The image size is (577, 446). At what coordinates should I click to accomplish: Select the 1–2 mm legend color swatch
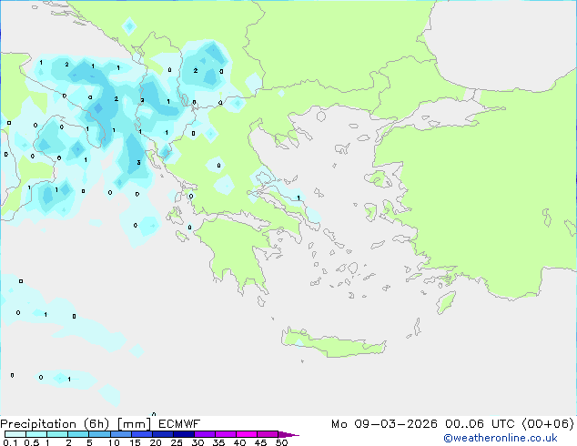coord(57,434)
